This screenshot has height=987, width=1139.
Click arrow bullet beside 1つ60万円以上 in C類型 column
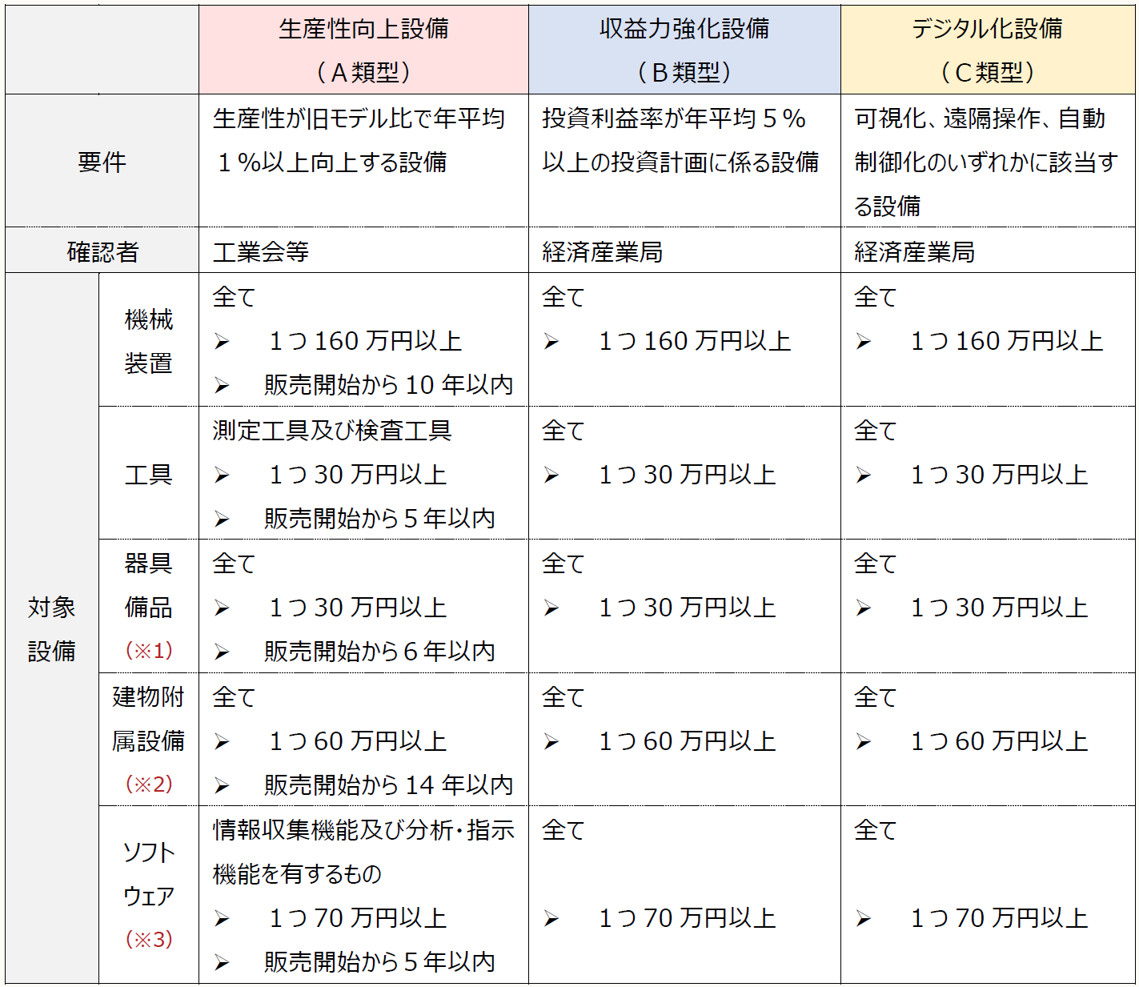click(863, 742)
